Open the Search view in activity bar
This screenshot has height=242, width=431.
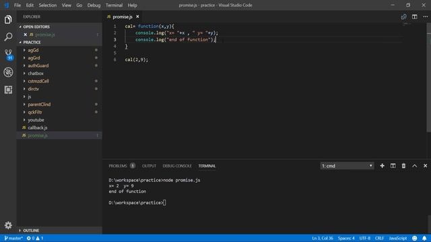tap(8, 36)
